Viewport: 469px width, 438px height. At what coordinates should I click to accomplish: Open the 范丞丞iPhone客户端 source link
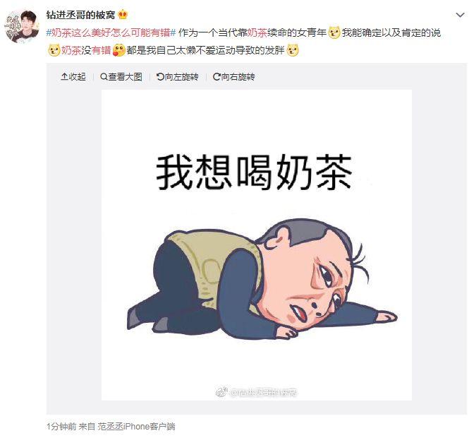(x=136, y=426)
